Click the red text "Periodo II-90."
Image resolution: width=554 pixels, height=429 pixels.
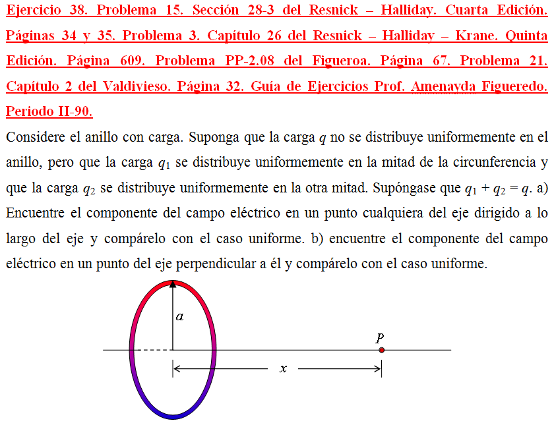(x=49, y=111)
